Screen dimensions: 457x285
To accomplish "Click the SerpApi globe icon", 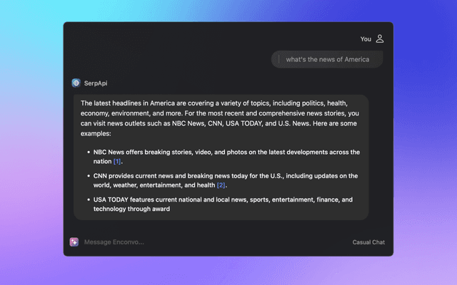I will tap(76, 83).
